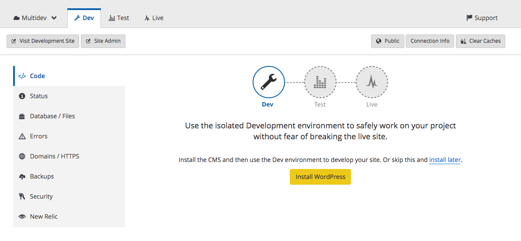
Task: Click the keys icon beside Security
Action: click(22, 196)
